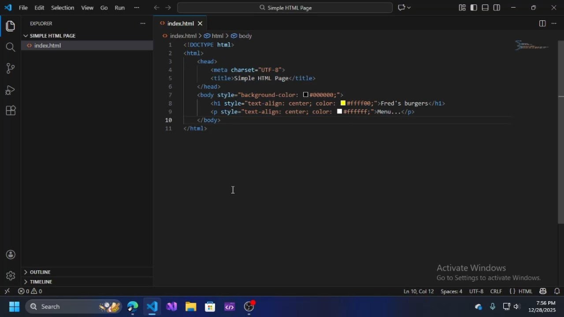
Task: Open the hidden menus ellipsis in menu bar
Action: (137, 7)
